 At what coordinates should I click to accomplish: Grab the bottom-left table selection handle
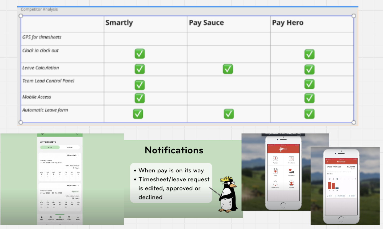click(x=21, y=122)
